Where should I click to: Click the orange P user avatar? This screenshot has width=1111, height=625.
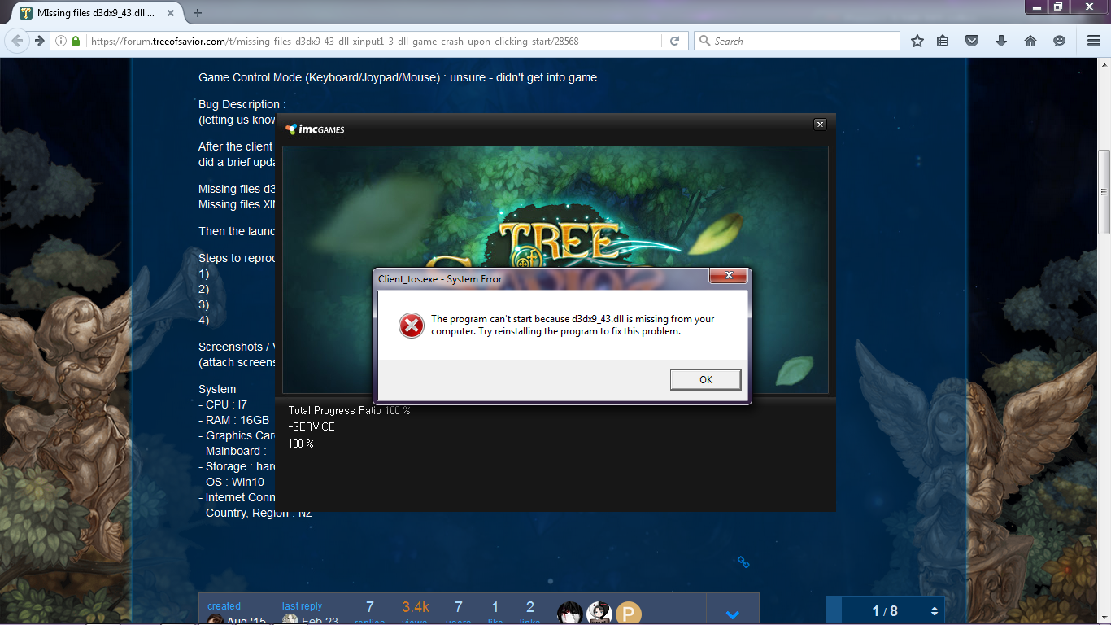(x=628, y=614)
